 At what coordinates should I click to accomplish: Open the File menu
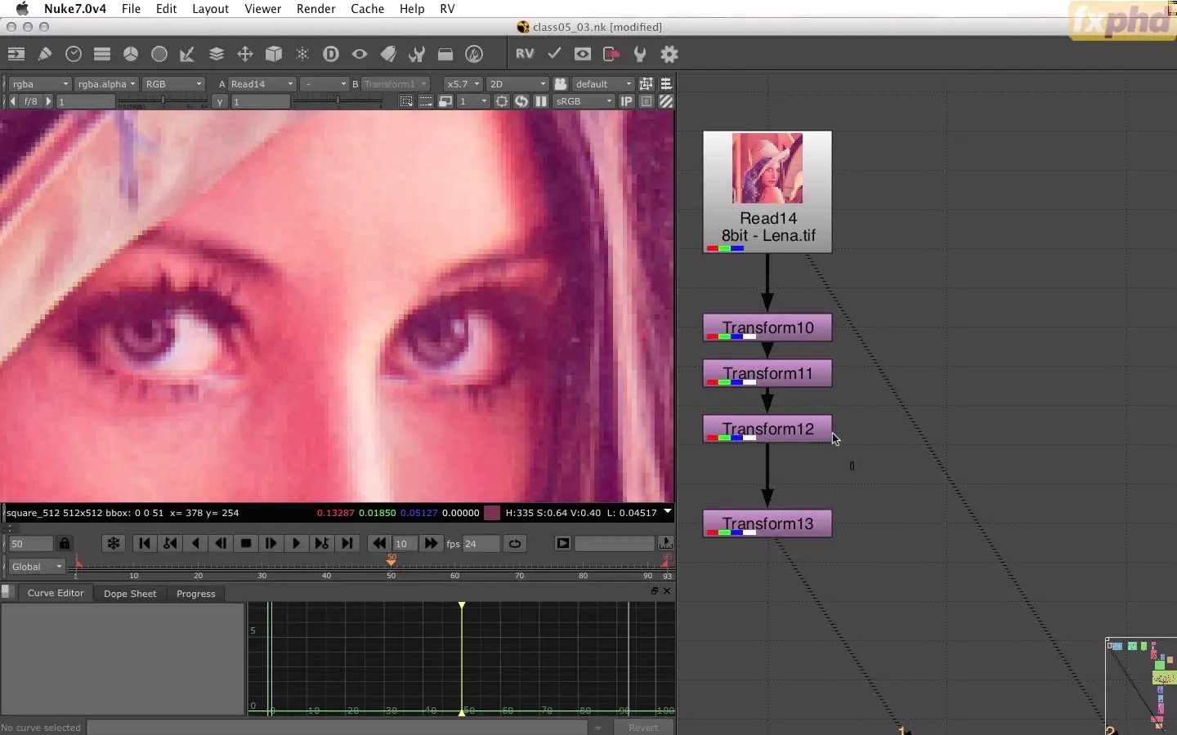click(131, 9)
